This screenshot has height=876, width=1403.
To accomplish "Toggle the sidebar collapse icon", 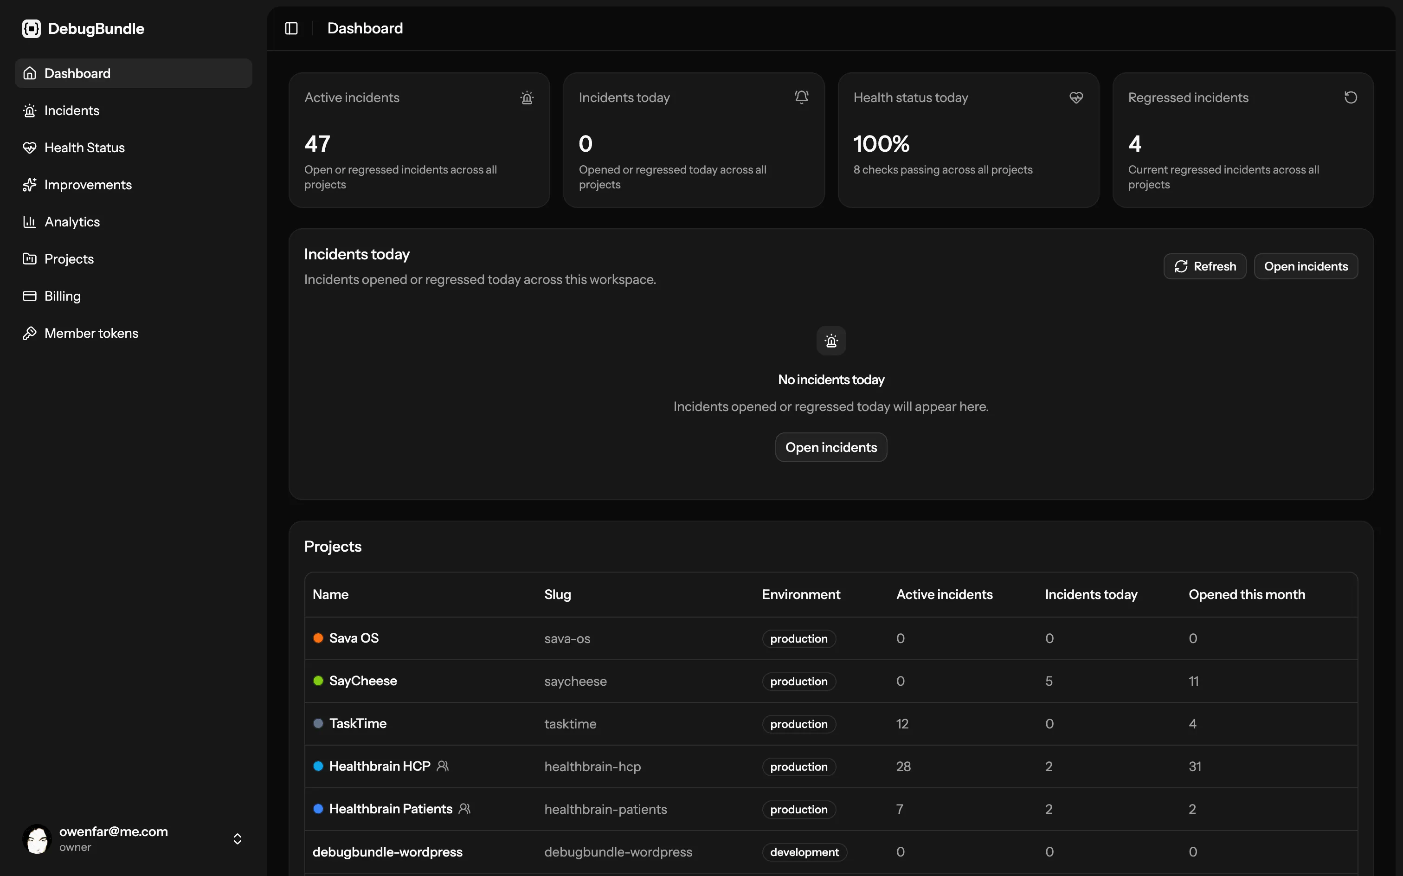I will (x=291, y=28).
